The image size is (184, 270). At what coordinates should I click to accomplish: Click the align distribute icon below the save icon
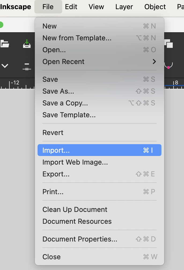tap(27, 67)
